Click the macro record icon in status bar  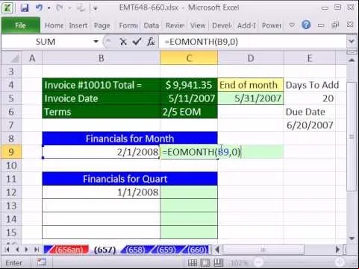42,262
